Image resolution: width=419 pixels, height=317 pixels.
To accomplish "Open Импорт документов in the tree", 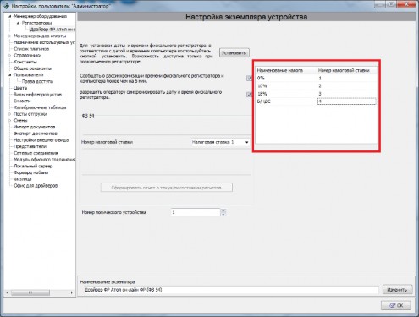I will point(35,127).
